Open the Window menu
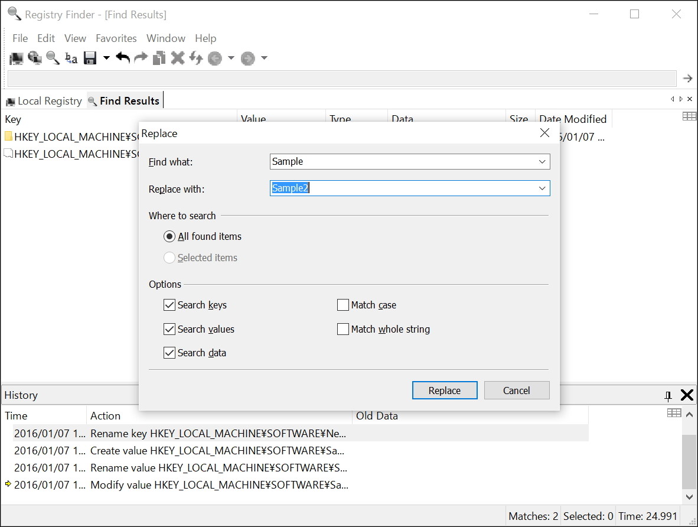The height and width of the screenshot is (527, 698). point(165,38)
